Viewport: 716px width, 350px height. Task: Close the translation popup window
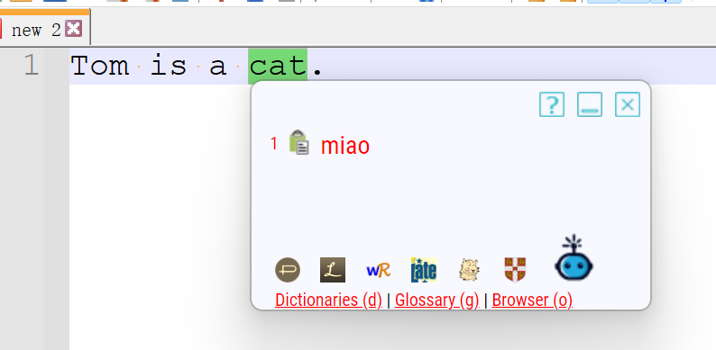click(x=628, y=104)
